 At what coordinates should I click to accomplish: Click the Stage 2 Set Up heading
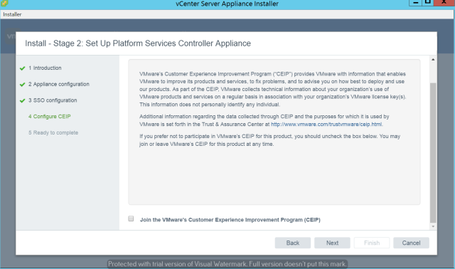pyautogui.click(x=138, y=43)
